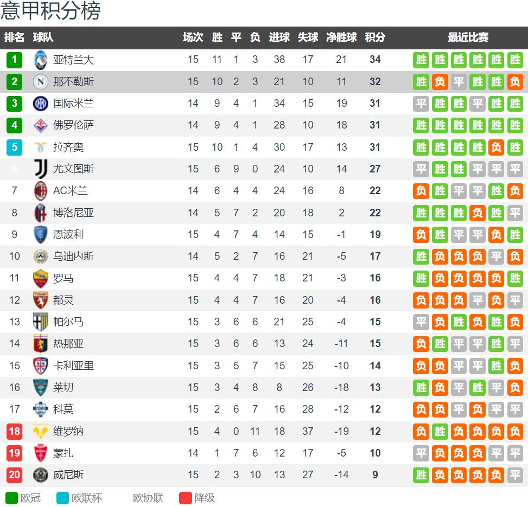Click the Atalanta team logo
The height and width of the screenshot is (507, 528).
point(41,60)
